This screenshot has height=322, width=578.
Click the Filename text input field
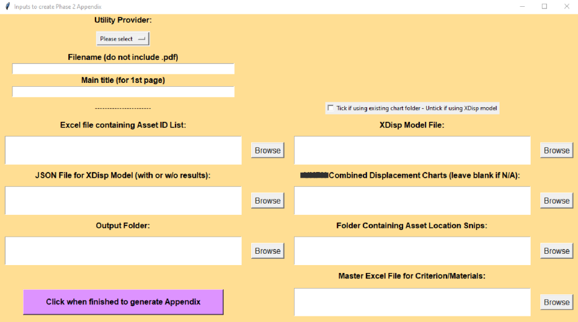[x=123, y=69]
